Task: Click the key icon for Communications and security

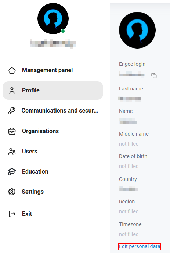Action: click(12, 111)
